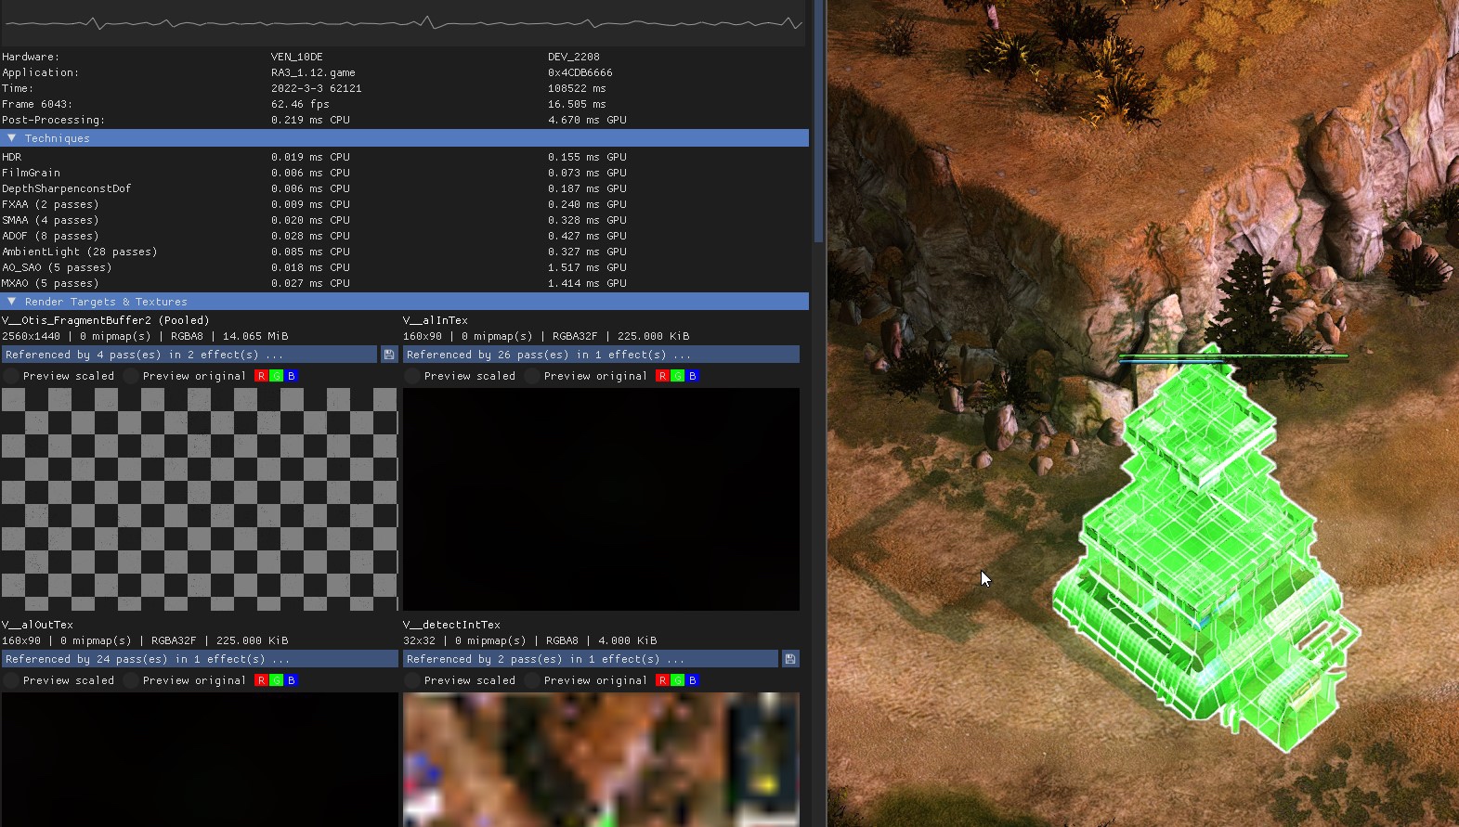This screenshot has width=1459, height=827.
Task: Toggle blue channel for V__alInTex preview
Action: click(692, 376)
